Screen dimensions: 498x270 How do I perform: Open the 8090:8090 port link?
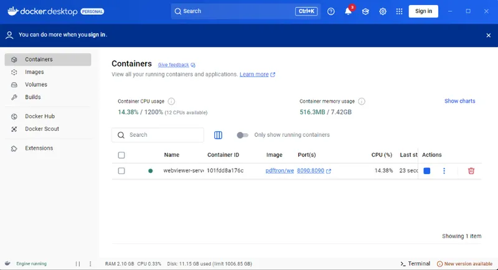(311, 170)
